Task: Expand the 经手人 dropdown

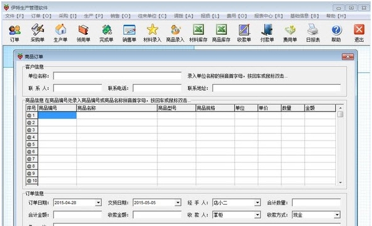Action: pos(257,203)
